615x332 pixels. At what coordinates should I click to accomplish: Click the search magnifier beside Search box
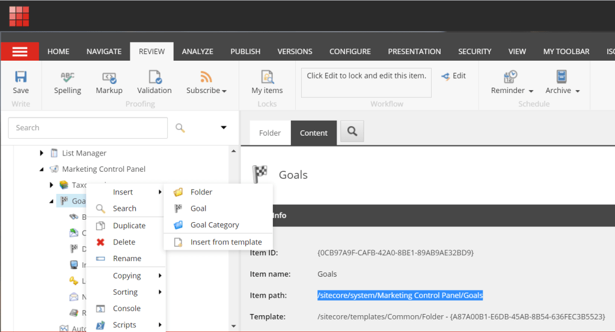click(x=180, y=128)
